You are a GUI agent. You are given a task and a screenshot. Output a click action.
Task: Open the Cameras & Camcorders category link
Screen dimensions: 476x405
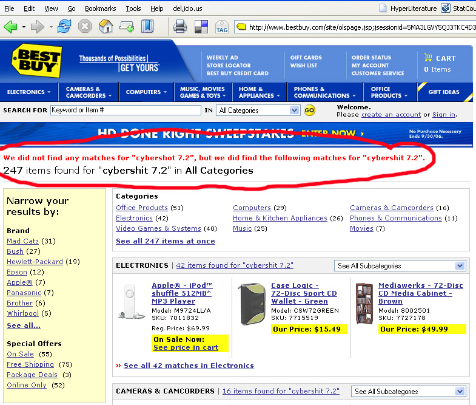pos(391,208)
